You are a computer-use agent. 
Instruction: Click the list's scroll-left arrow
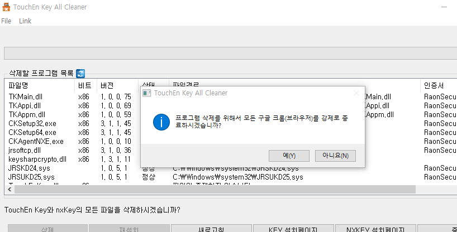click(x=9, y=190)
